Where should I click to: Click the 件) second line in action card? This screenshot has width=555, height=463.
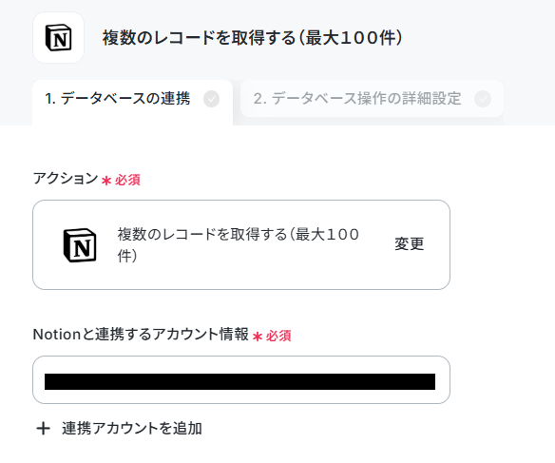(127, 256)
